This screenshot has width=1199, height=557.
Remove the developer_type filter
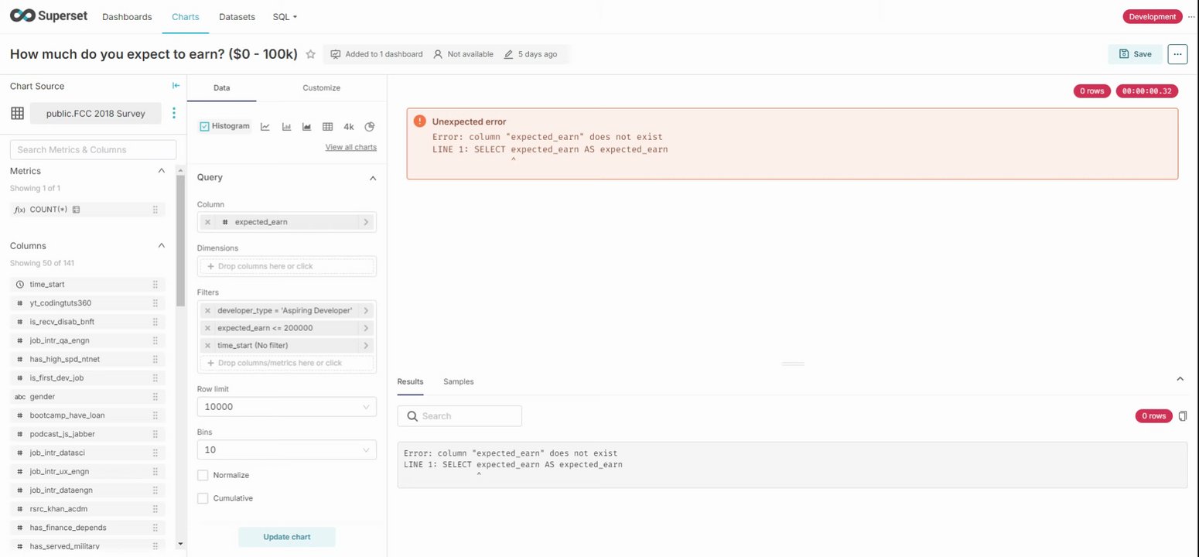[x=207, y=310]
